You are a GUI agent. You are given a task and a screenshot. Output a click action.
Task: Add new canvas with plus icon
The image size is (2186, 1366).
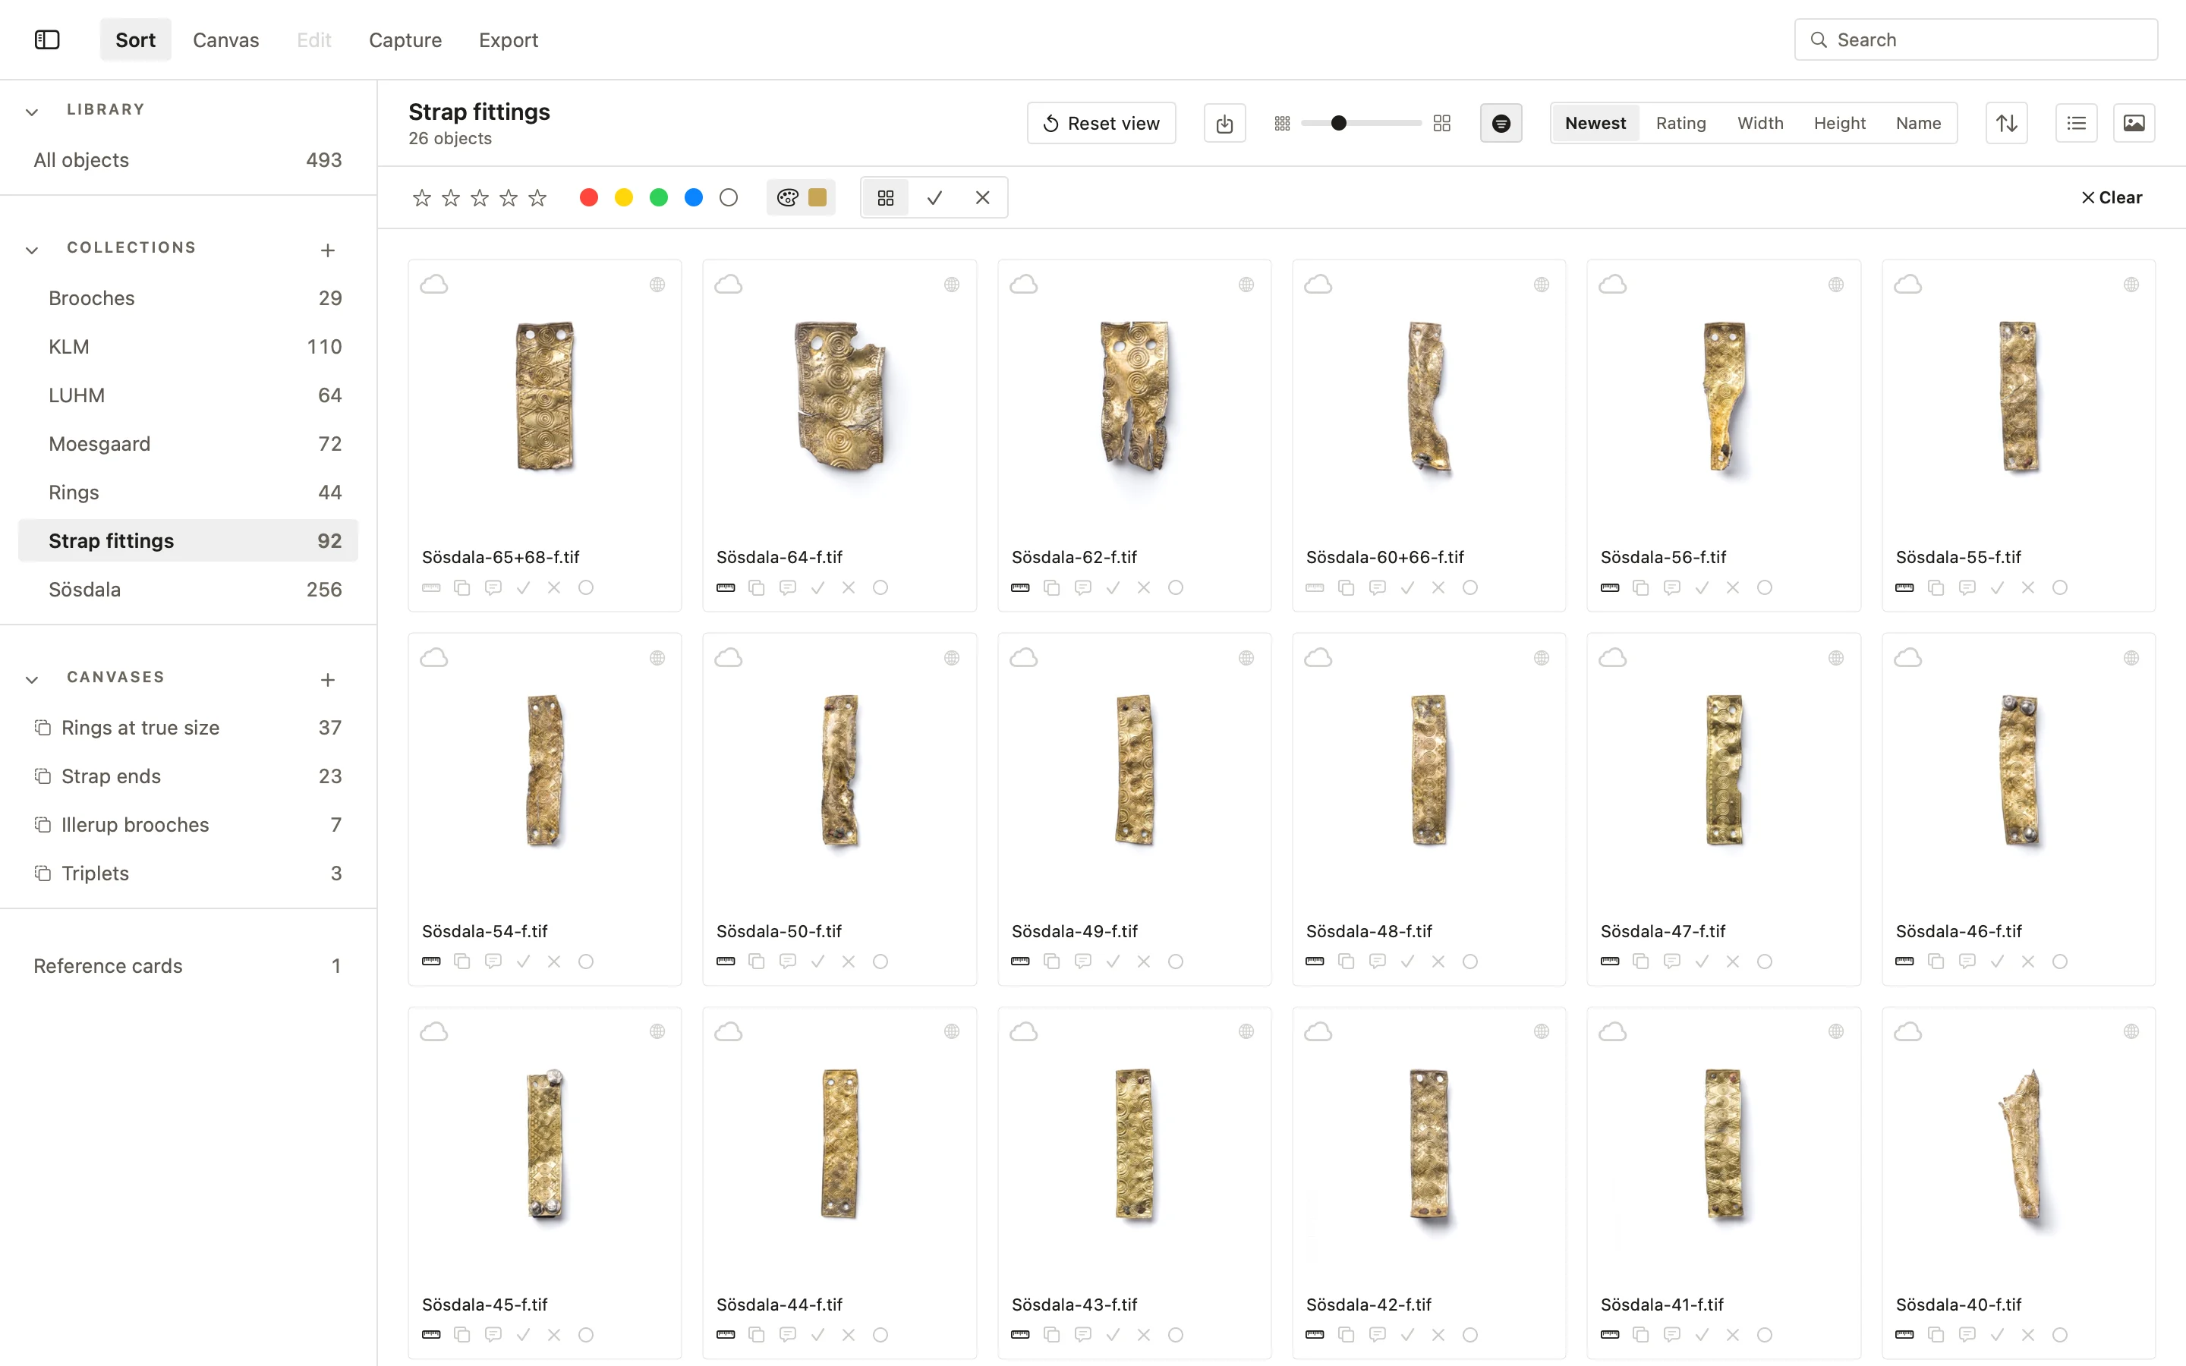[328, 679]
